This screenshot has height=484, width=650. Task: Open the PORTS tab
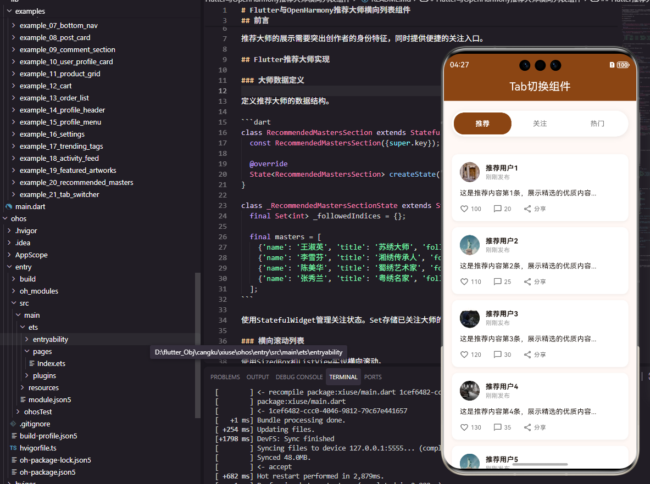[x=373, y=377]
